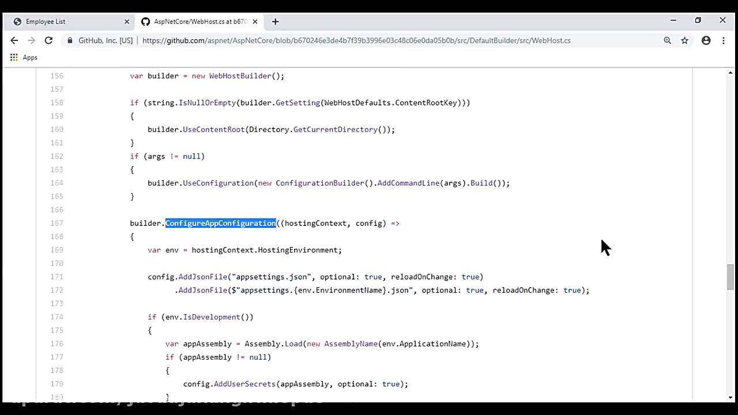Screen dimensions: 738x415
Task: Click the vertical page scrollbar
Action: [x=730, y=277]
